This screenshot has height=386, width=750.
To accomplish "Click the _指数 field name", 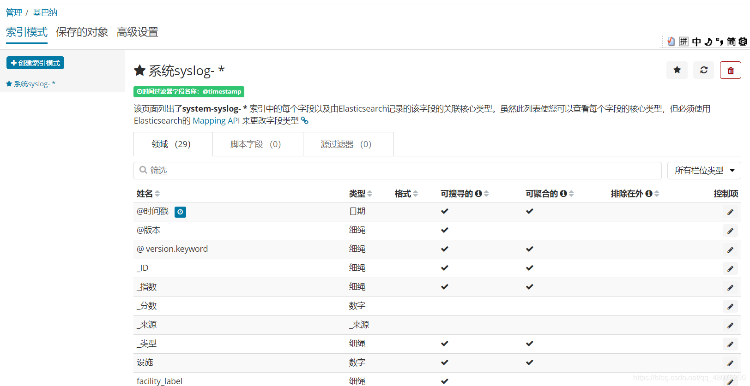I will [x=146, y=287].
